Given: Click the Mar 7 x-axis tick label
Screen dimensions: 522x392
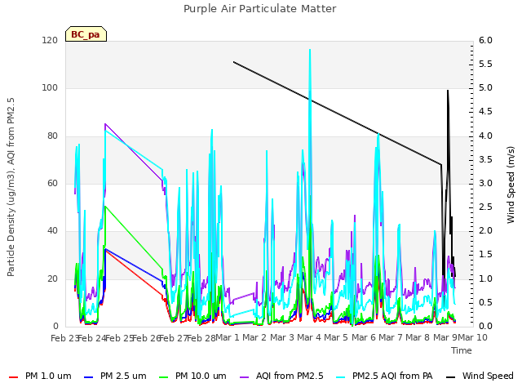Looking at the screenshot, I should coord(391,337).
